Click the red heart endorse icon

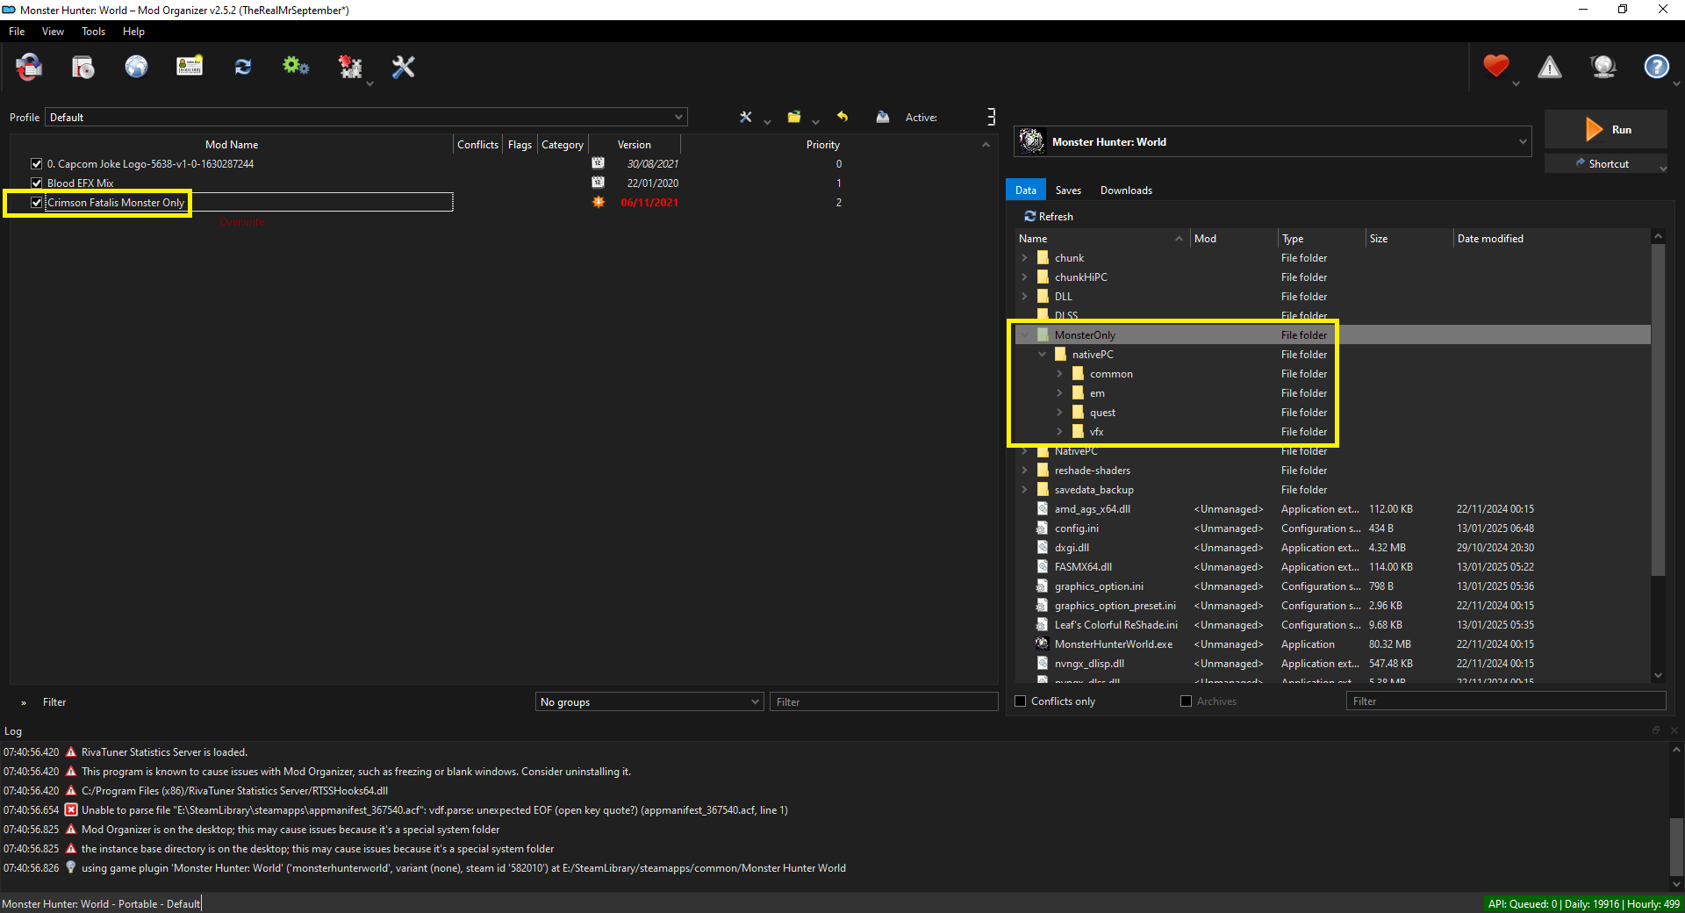[x=1496, y=66]
